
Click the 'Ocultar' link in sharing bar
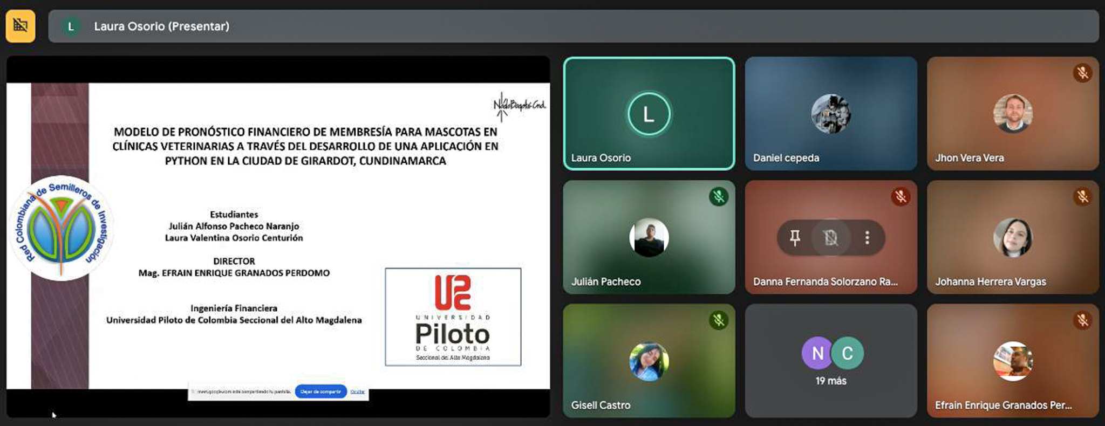click(x=357, y=391)
